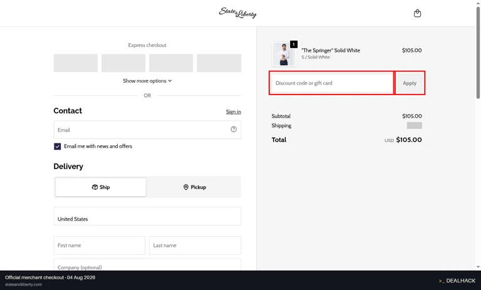
Task: Click the Contact section heading
Action: point(68,111)
